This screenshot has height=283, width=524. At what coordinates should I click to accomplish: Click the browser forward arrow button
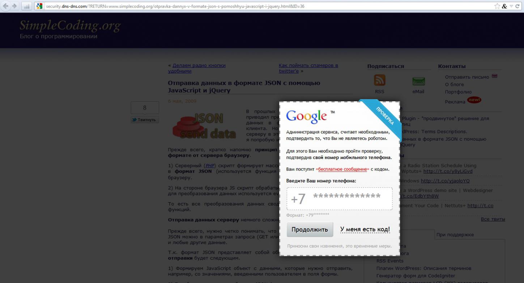[x=14, y=6]
